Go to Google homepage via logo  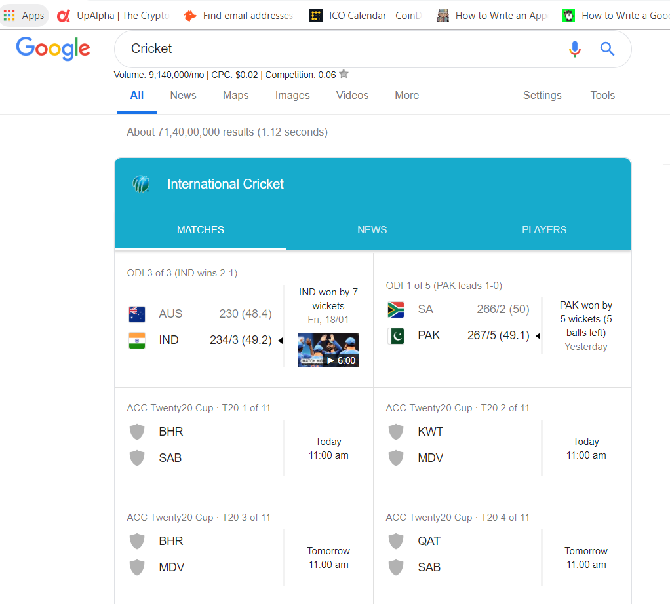tap(53, 48)
